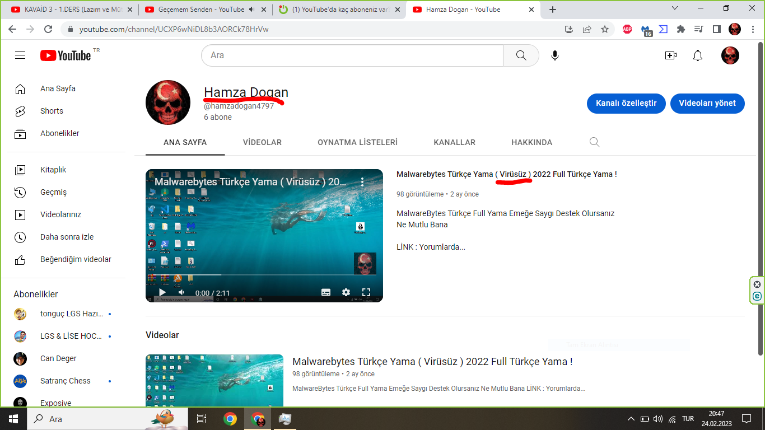Open the tab search dropdown chevron
This screenshot has height=430, width=765.
674,8
